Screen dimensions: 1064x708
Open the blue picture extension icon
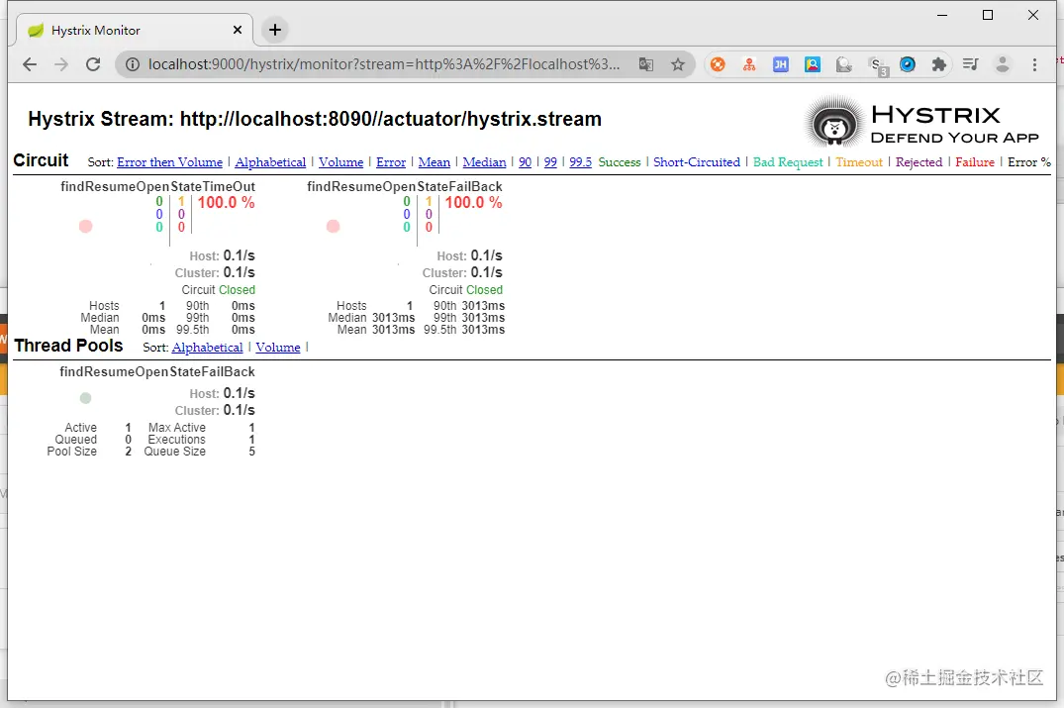click(x=813, y=64)
